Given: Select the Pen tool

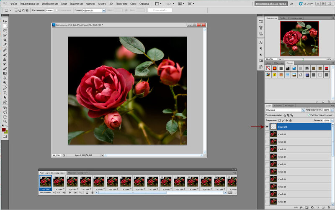Looking at the screenshot, I should pyautogui.click(x=5, y=88).
